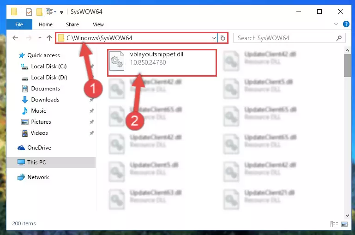
Task: Click the folder icon in title bar
Action: pos(14,12)
